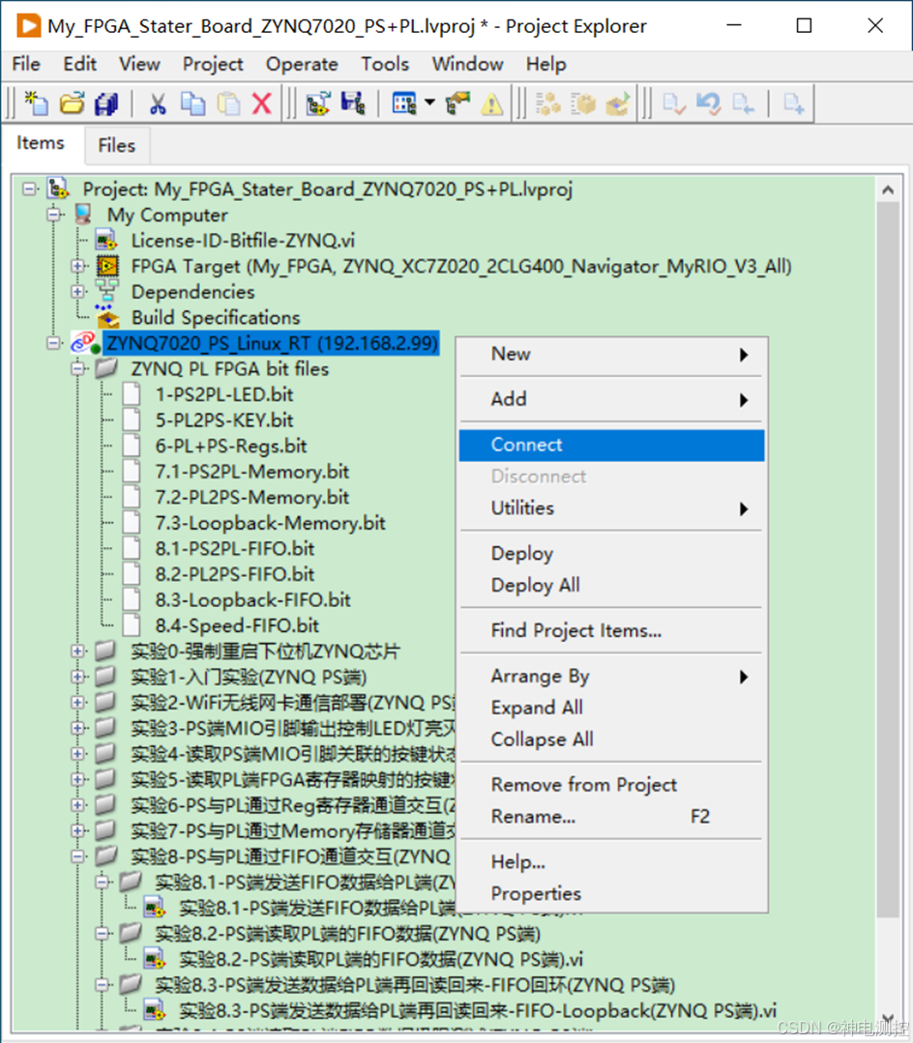Open Properties from context menu
This screenshot has height=1043, width=913.
click(x=611, y=893)
